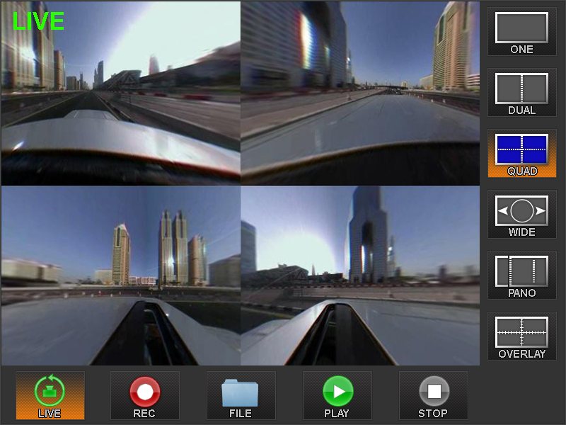Screen dimensions: 566x425
Task: Enable the OVERLAY grid view
Action: 521,336
